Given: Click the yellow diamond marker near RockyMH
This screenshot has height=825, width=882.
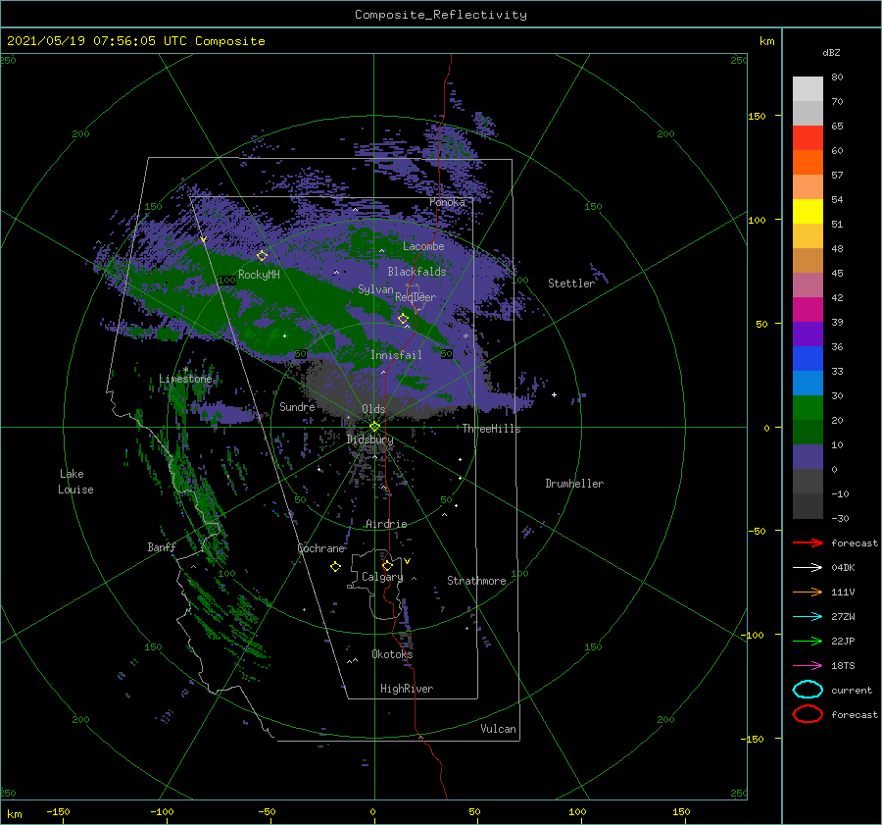Looking at the screenshot, I should (x=262, y=256).
